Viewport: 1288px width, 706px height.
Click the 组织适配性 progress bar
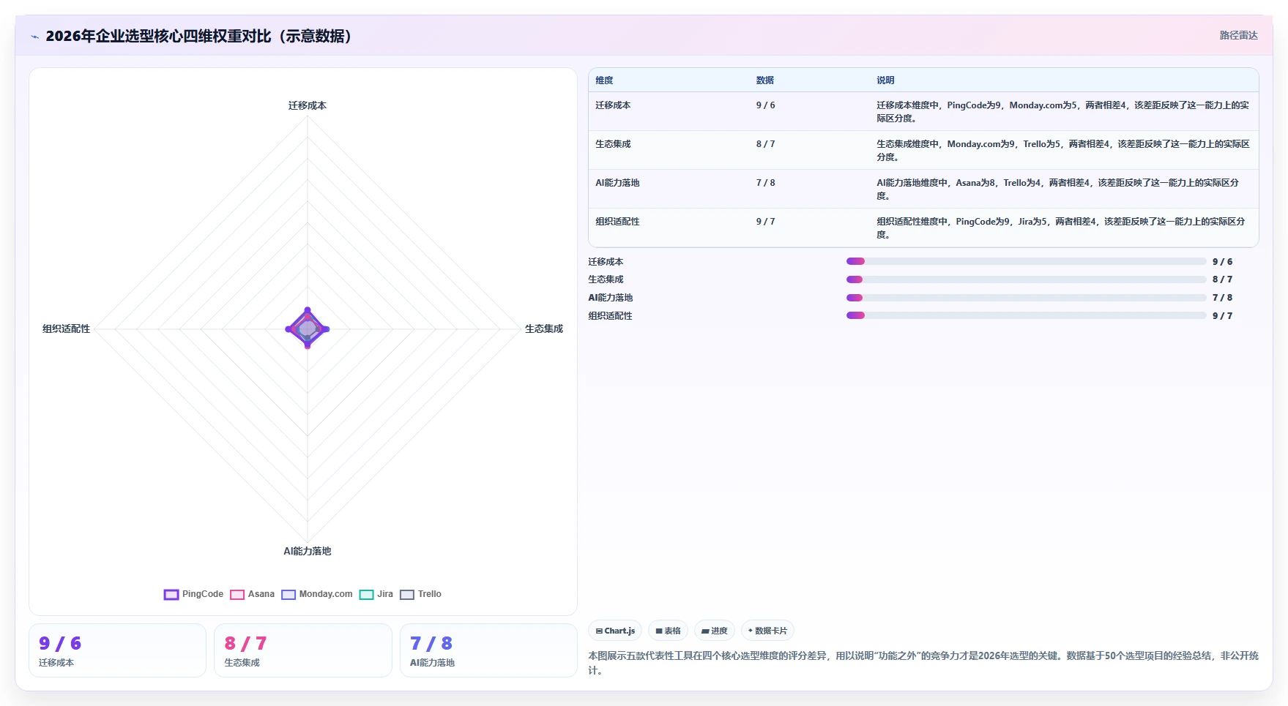(1026, 315)
